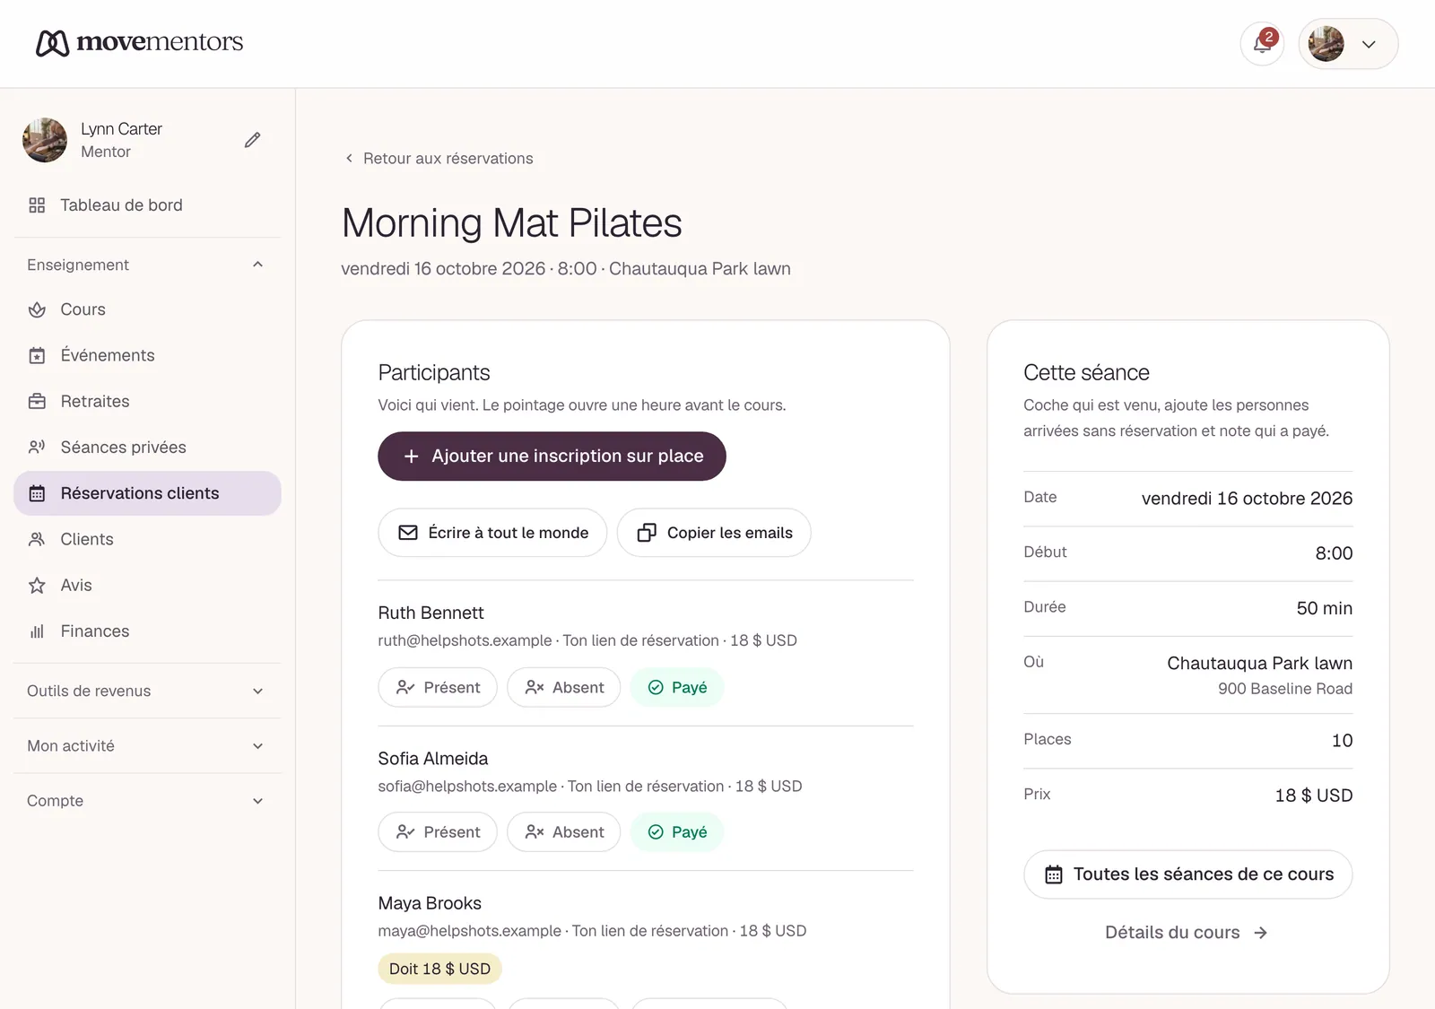1435x1009 pixels.
Task: Select Réservations clients
Action: [x=147, y=493]
